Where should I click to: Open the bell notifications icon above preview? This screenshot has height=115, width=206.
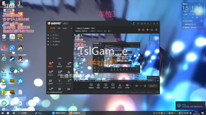(x=152, y=30)
